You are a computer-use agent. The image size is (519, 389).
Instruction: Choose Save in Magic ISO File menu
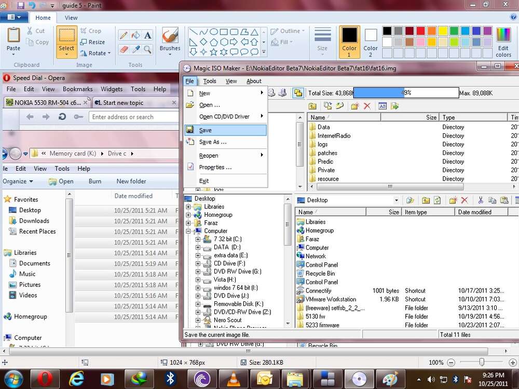coord(225,130)
